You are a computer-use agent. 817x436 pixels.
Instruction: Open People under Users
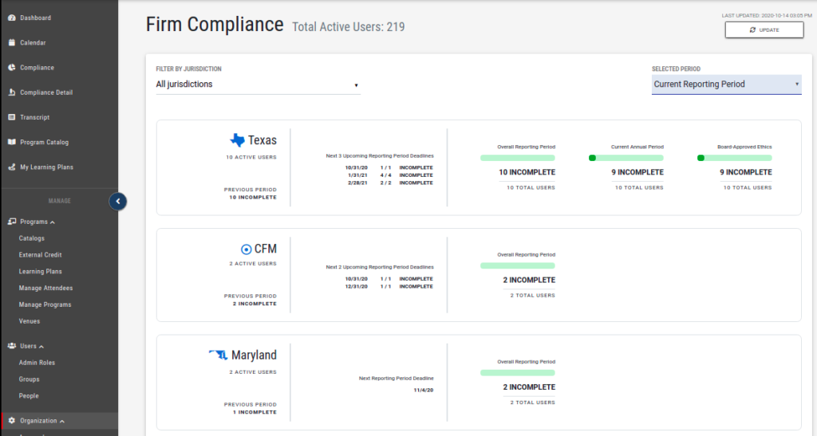tap(29, 396)
